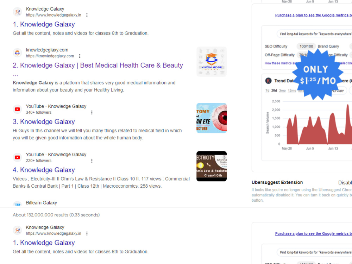
Task: Click Knowledge Galaxy favicon under the results count
Action: pyautogui.click(x=17, y=230)
